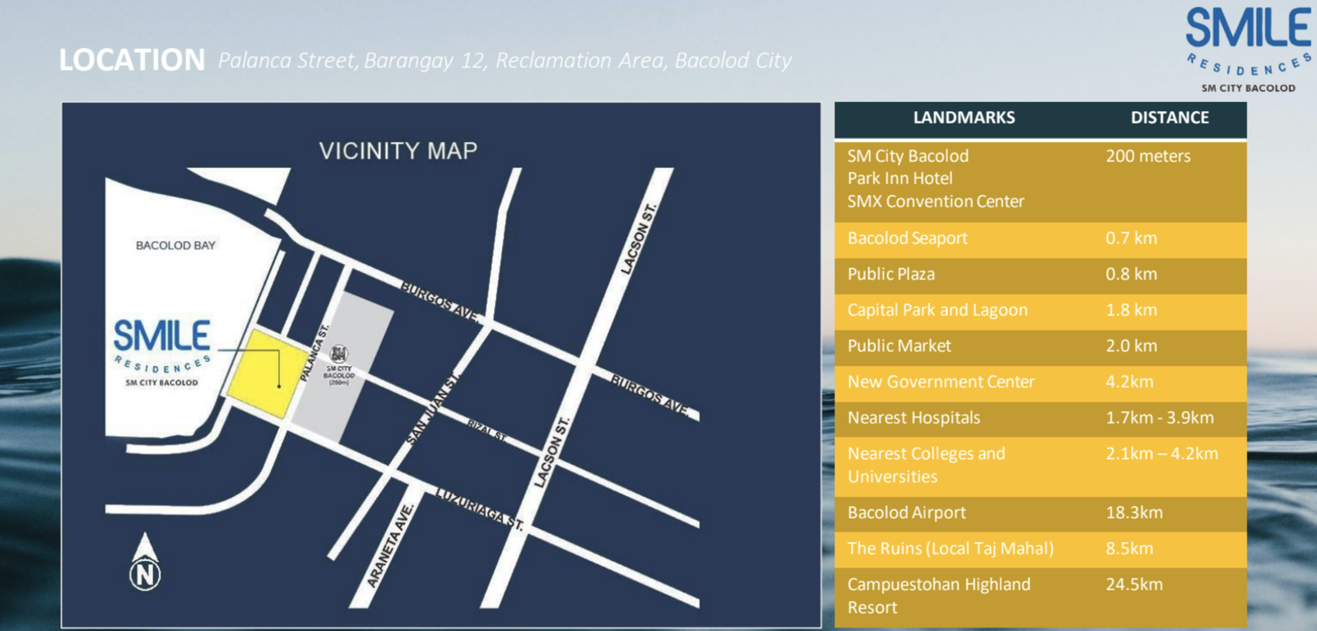This screenshot has height=631, width=1317.
Task: Click the north compass arrow icon
Action: coord(145,561)
